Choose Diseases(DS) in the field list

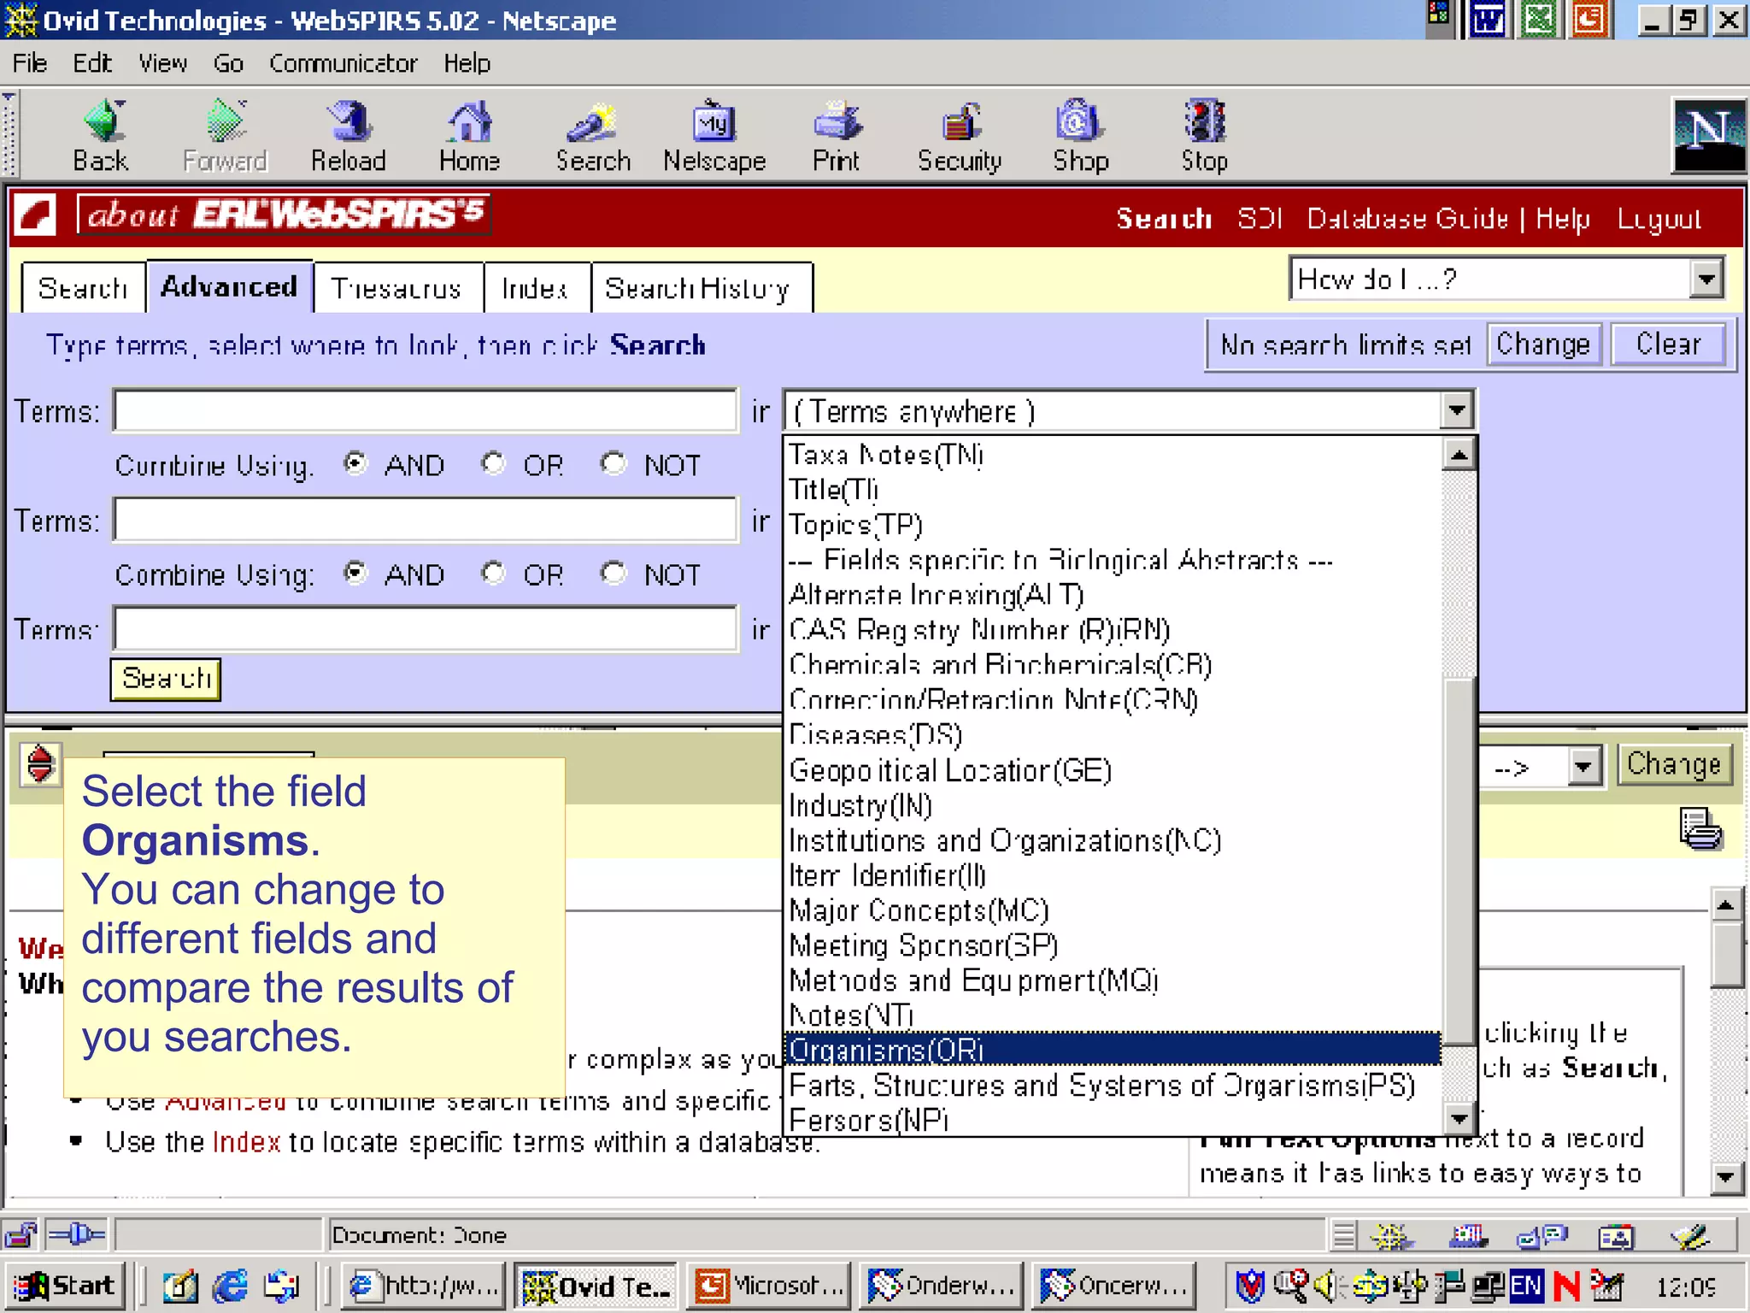pos(1112,735)
